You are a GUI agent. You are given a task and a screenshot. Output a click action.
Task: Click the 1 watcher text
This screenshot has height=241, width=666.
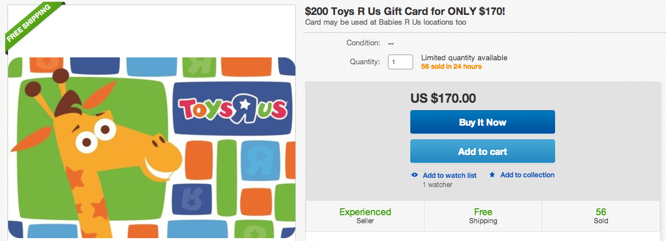tap(437, 185)
